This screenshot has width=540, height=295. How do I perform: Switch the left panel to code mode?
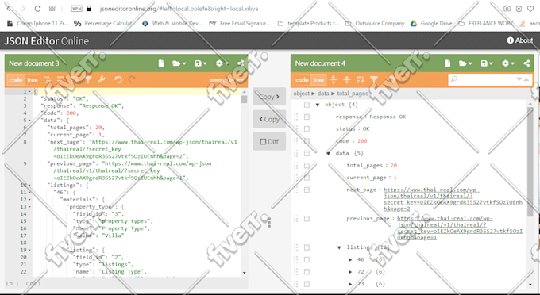click(16, 80)
